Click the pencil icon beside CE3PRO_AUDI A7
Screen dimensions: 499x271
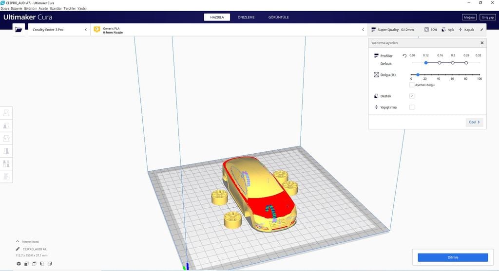18,249
